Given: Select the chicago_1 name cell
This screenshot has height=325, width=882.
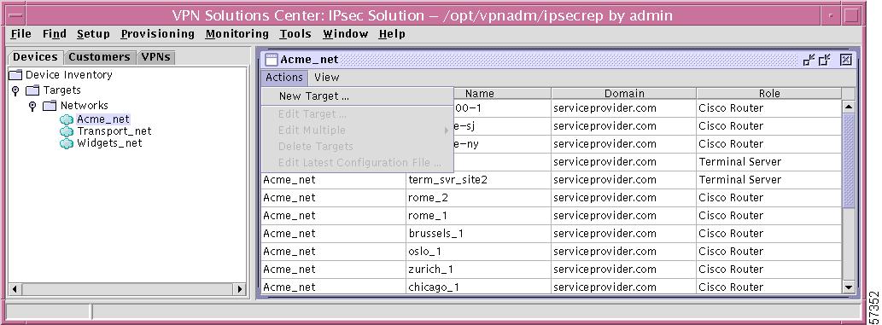Looking at the screenshot, I should click(479, 287).
